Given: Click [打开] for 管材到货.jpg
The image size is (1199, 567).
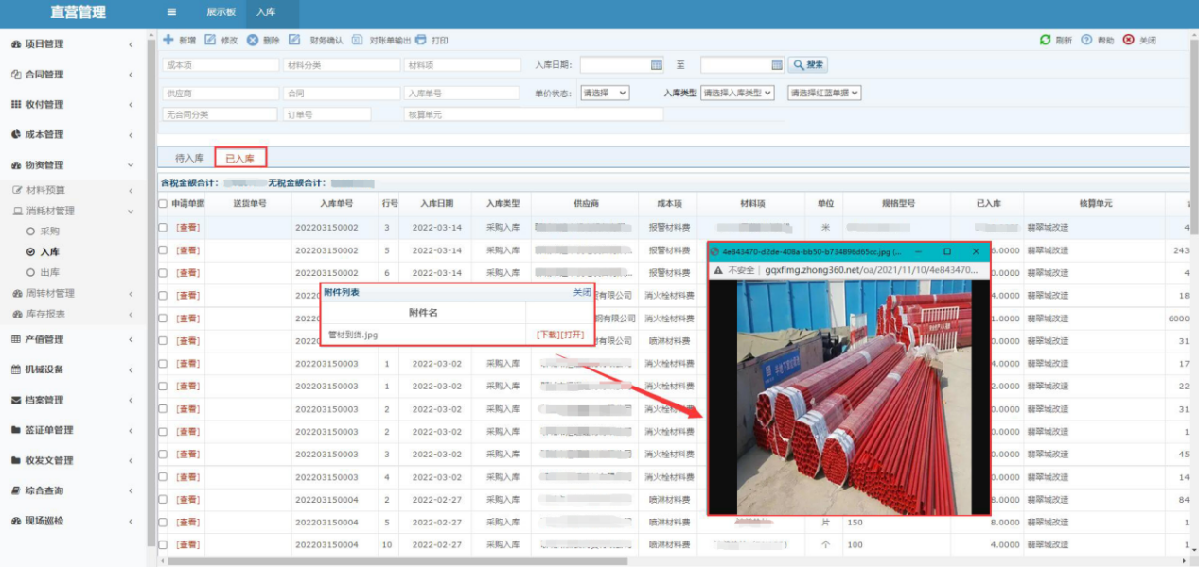Looking at the screenshot, I should click(573, 335).
